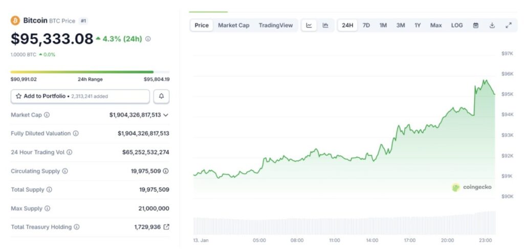Open Total Treasury Holding external link
Viewport: 524px width, 252px height.
coord(166,227)
